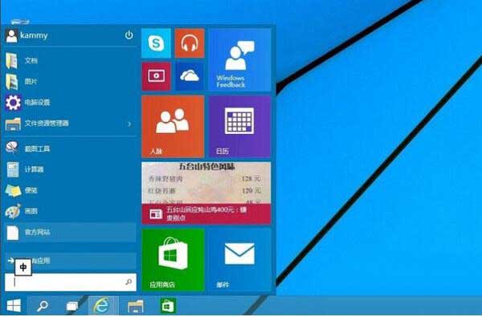Open Pictures folder in Start menu
This screenshot has width=482, height=317.
pos(71,81)
